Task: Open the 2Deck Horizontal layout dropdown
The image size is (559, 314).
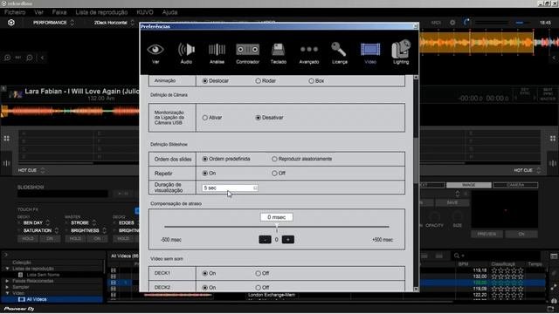Action: click(x=114, y=23)
